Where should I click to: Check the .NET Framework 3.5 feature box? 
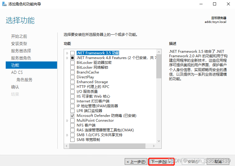click(x=72, y=53)
